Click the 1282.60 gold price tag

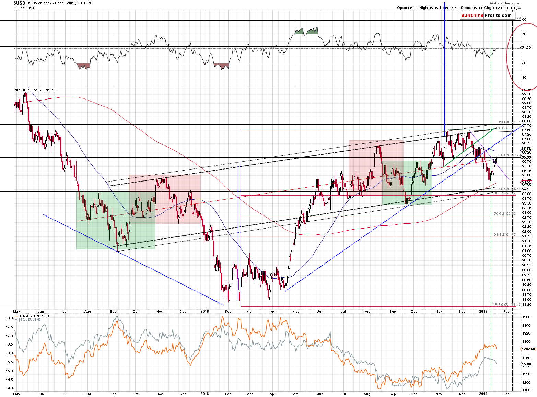click(x=528, y=349)
